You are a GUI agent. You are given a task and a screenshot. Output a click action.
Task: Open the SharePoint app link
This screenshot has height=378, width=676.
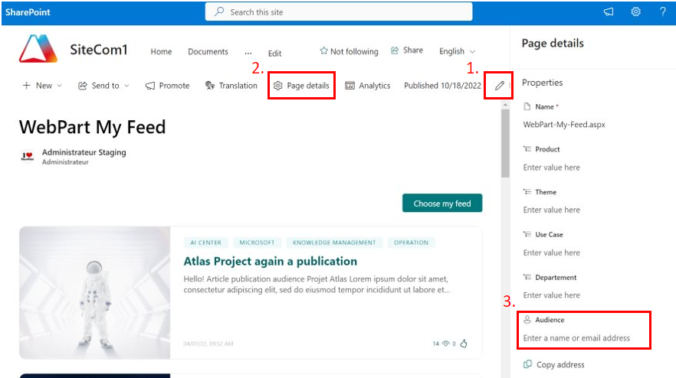[28, 12]
